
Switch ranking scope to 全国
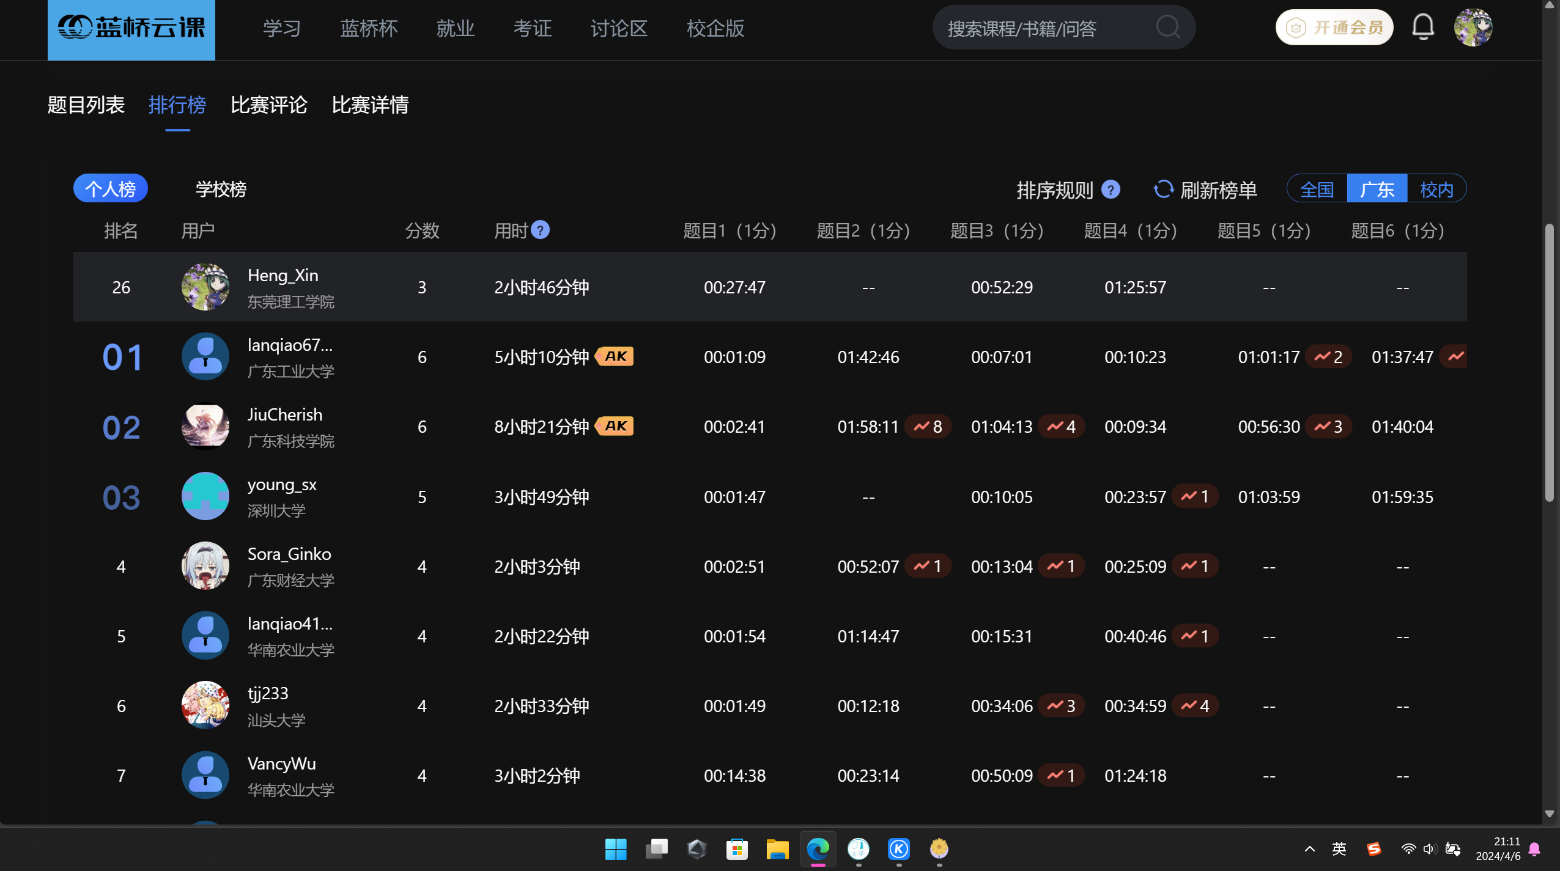pyautogui.click(x=1317, y=189)
